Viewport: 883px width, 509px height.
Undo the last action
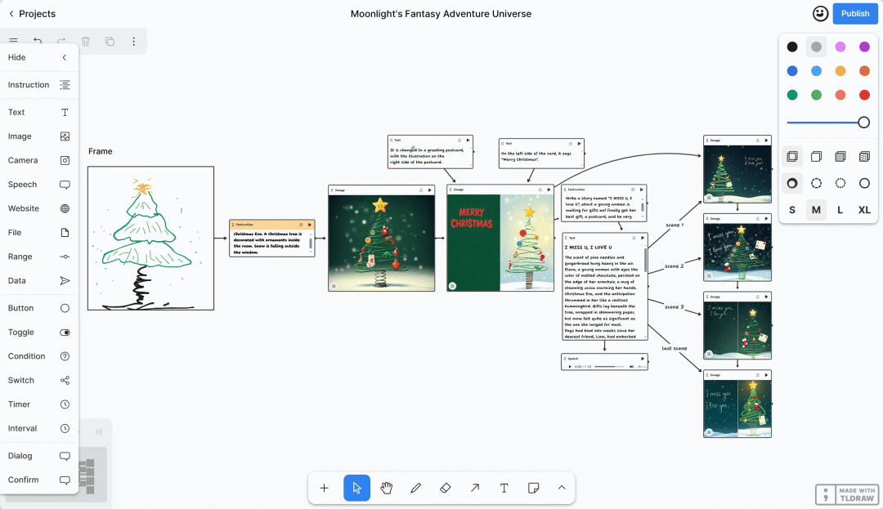(x=38, y=41)
